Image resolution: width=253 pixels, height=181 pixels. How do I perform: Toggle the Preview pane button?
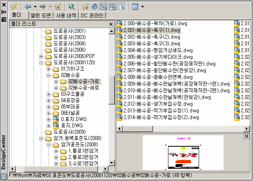click(113, 7)
